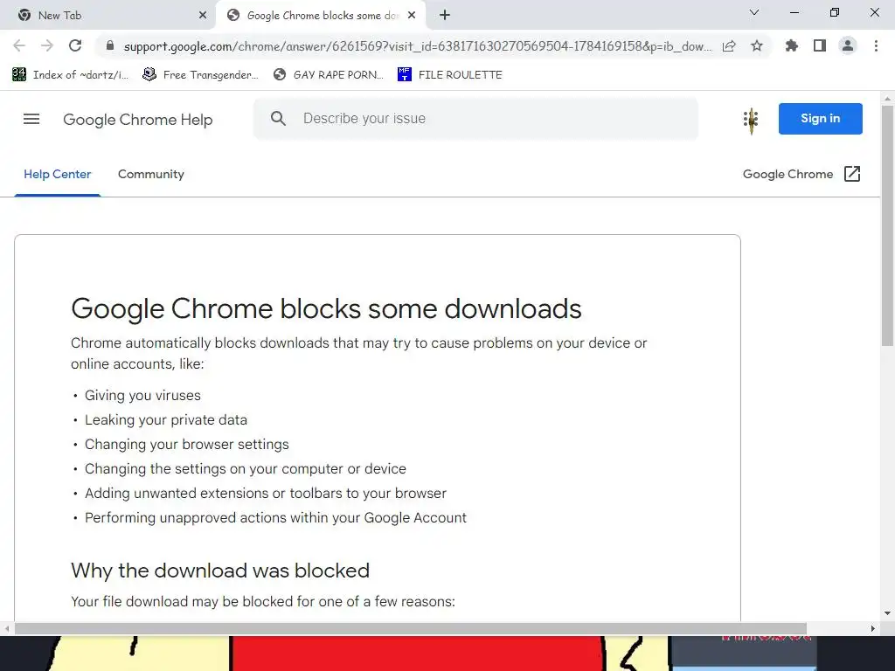The height and width of the screenshot is (671, 895).
Task: Reload the current page
Action: tap(75, 45)
